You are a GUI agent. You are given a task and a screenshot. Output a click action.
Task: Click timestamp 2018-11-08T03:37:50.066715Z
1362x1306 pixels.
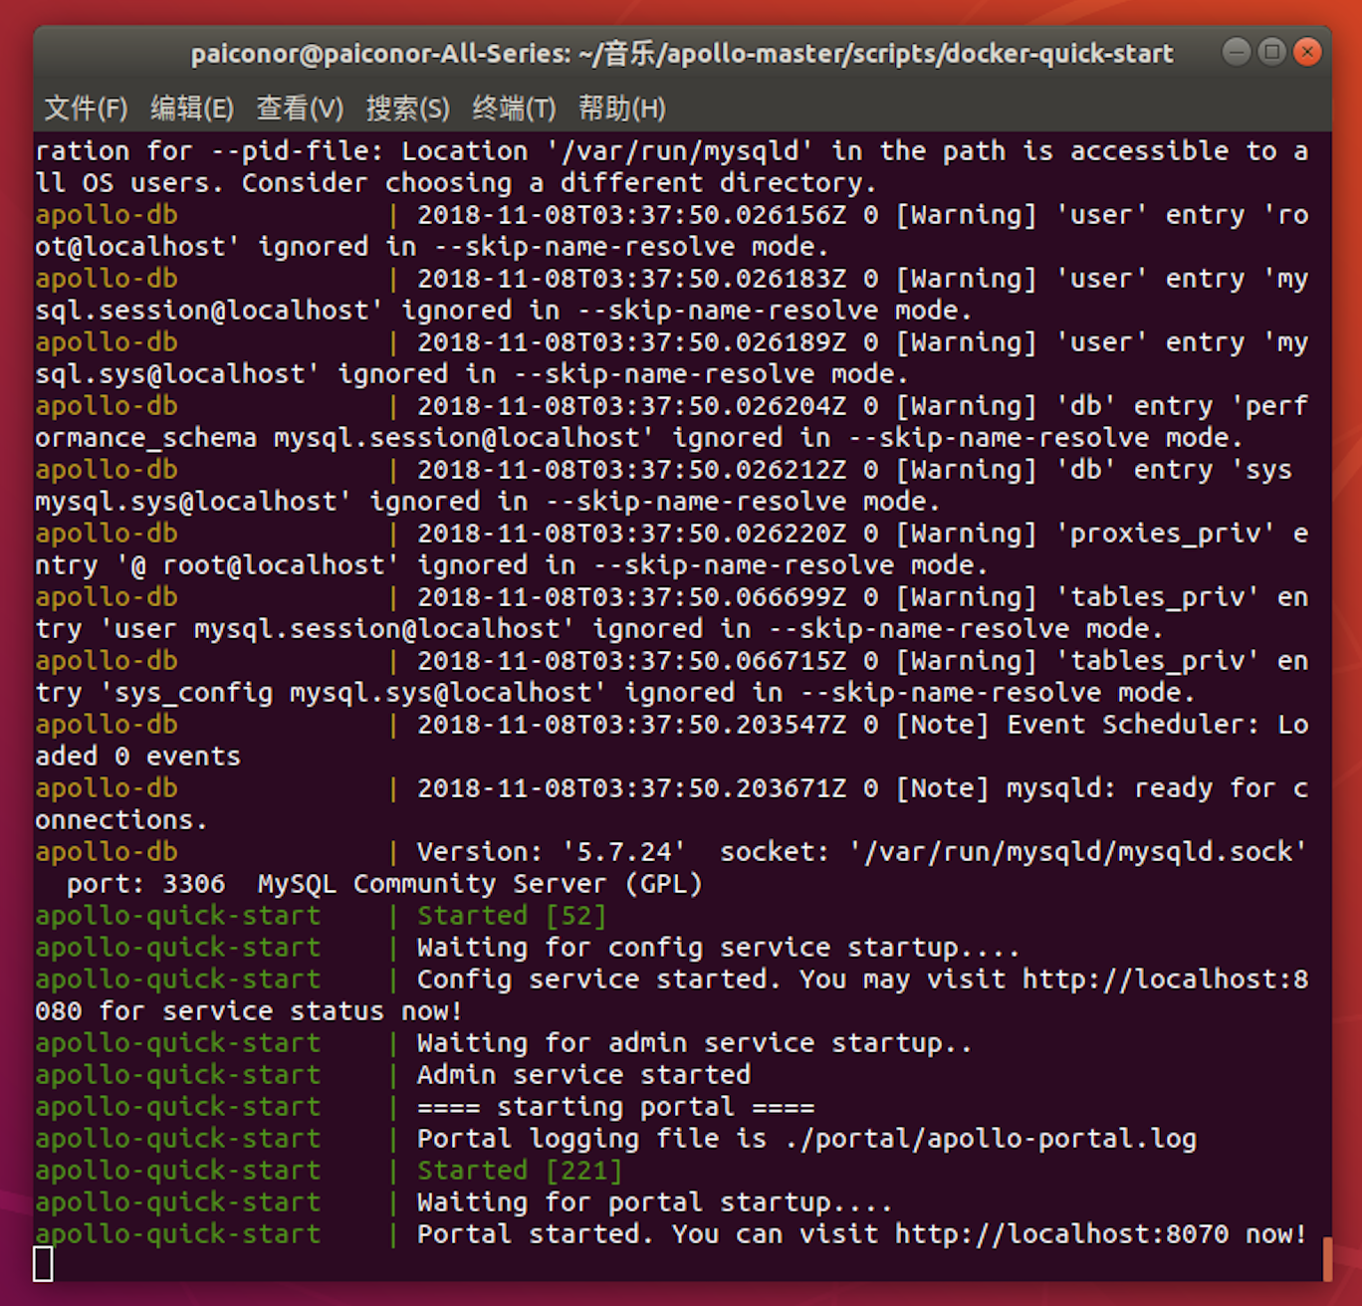coord(632,661)
